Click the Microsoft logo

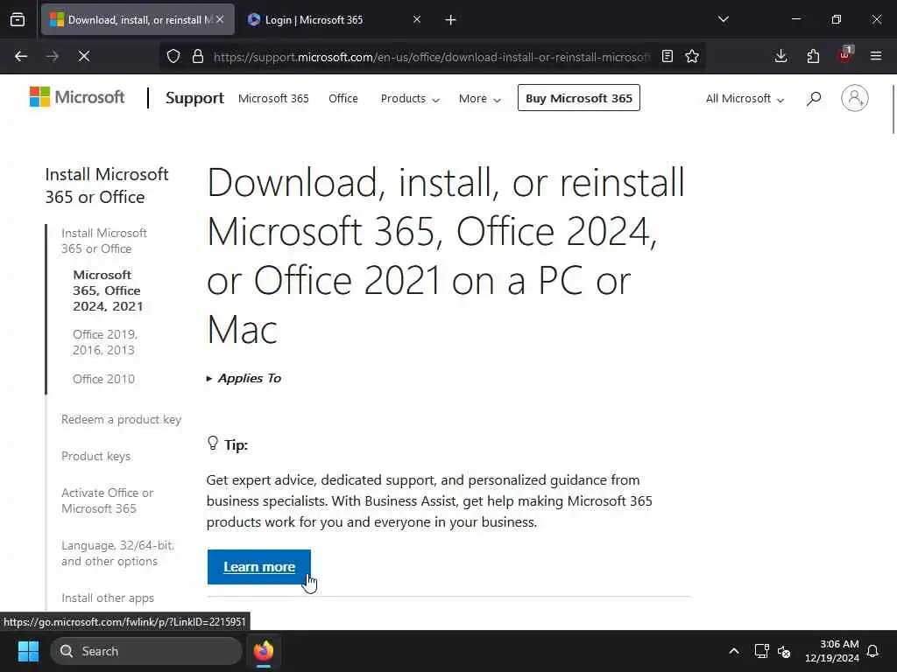coord(77,97)
